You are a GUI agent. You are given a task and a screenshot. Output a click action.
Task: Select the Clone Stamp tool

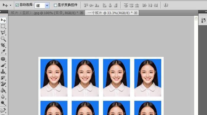[3, 71]
